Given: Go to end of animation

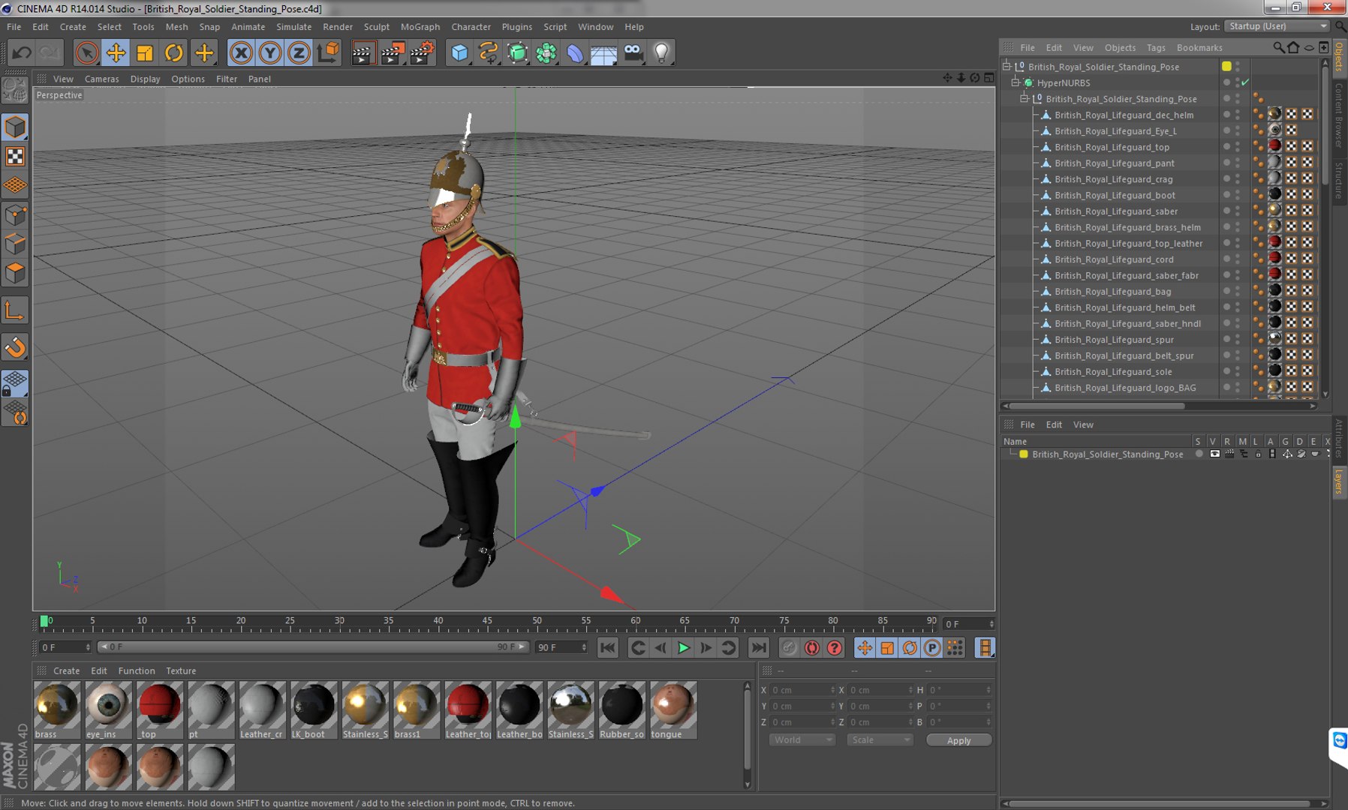Looking at the screenshot, I should point(759,648).
